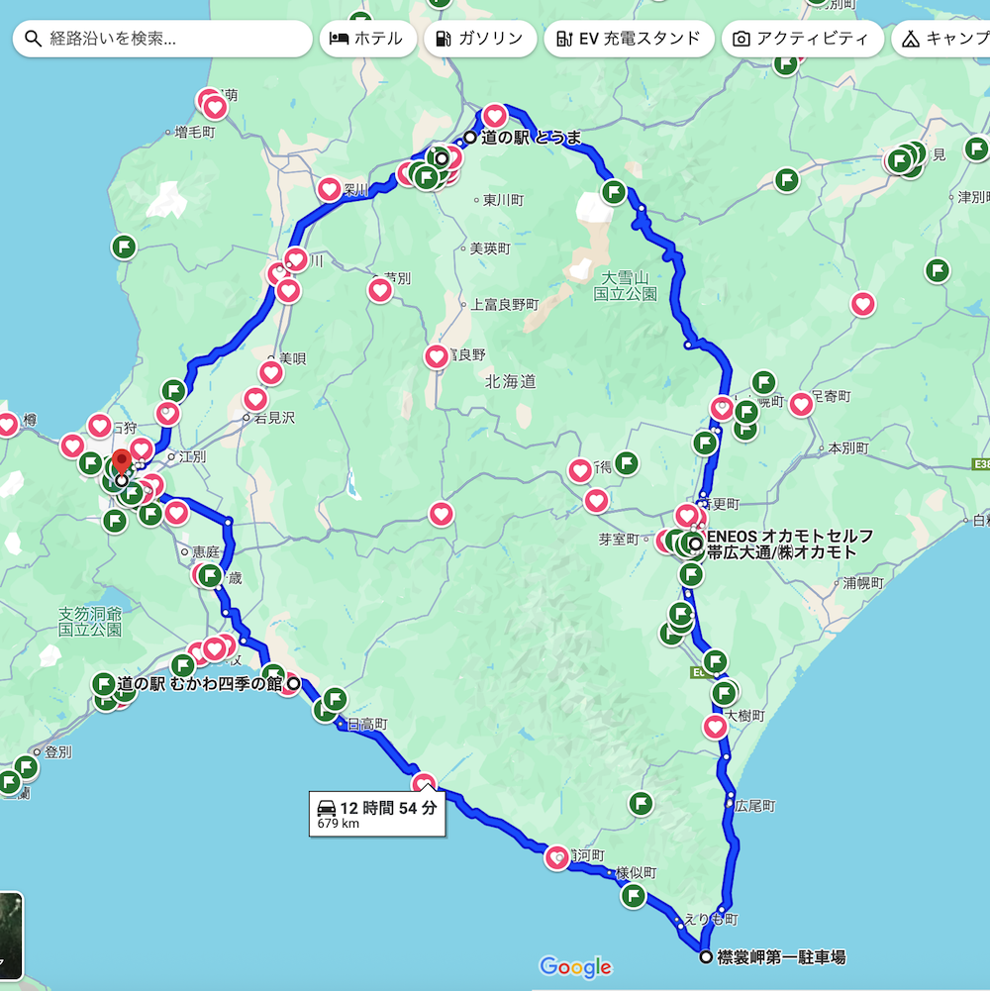Screen dimensions: 990x991
Task: Click the heart marker at 富良野
Action: tap(437, 356)
